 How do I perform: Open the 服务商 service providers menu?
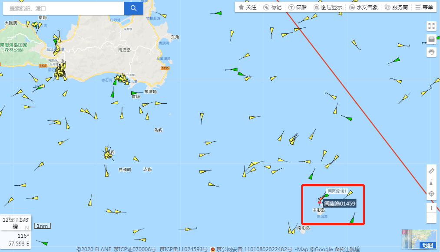coord(396,7)
